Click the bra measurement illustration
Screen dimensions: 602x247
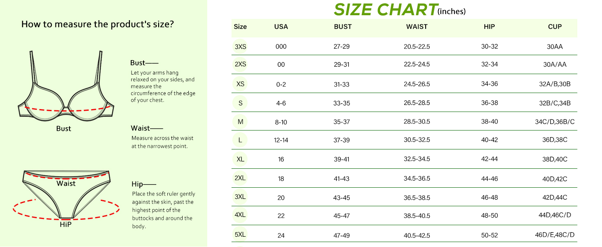tap(66, 89)
